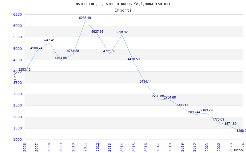
Task: Select the 5598.32 data label
Action: point(121,32)
